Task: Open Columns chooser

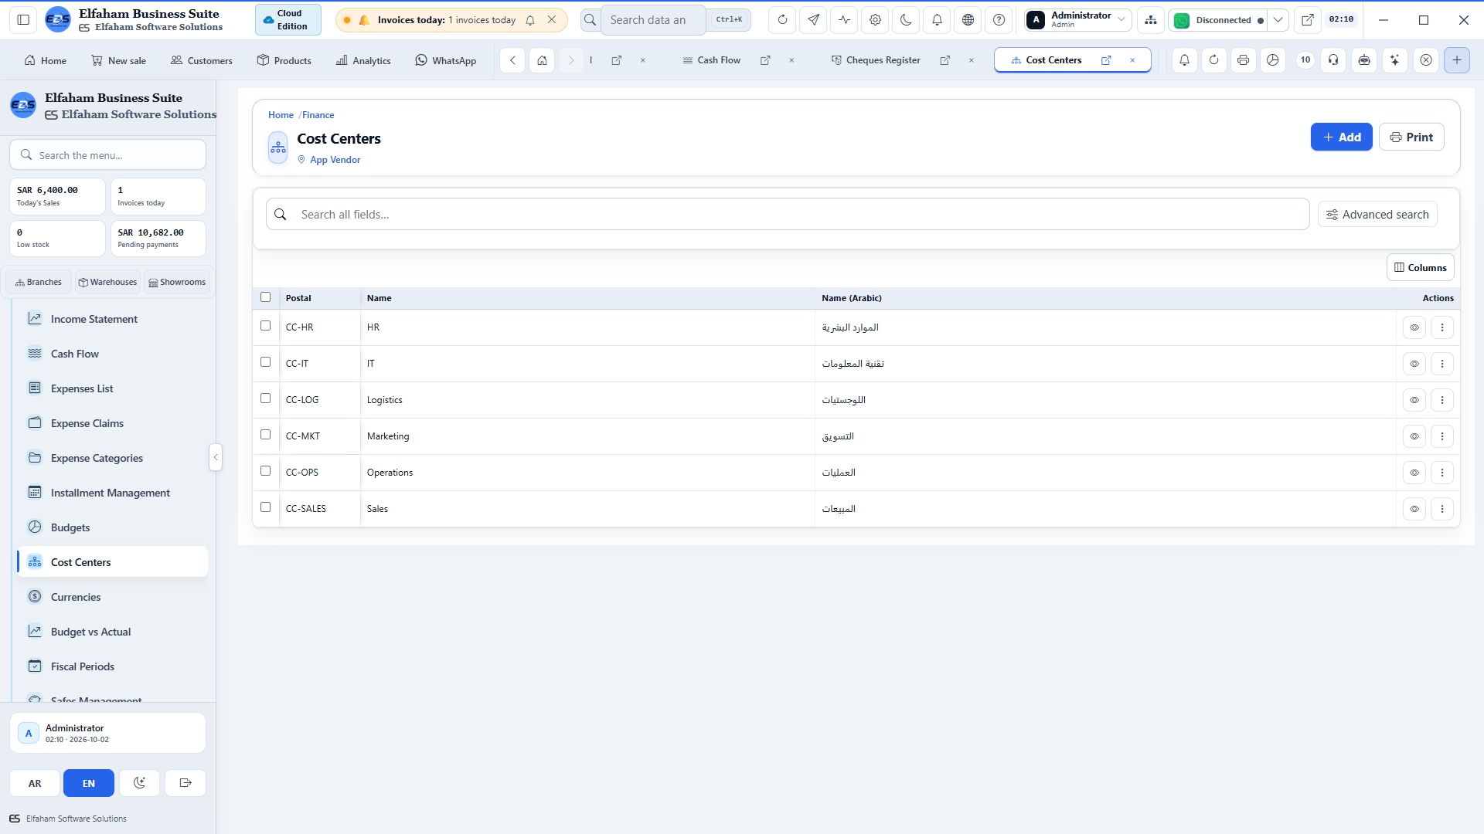Action: (1420, 268)
